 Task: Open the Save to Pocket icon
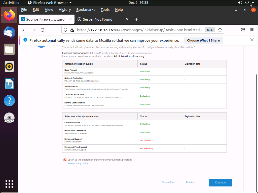click(243, 30)
